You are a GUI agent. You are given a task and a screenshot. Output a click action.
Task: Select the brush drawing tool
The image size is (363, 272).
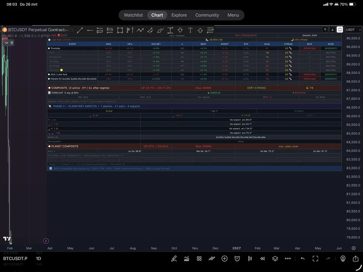coord(160,30)
